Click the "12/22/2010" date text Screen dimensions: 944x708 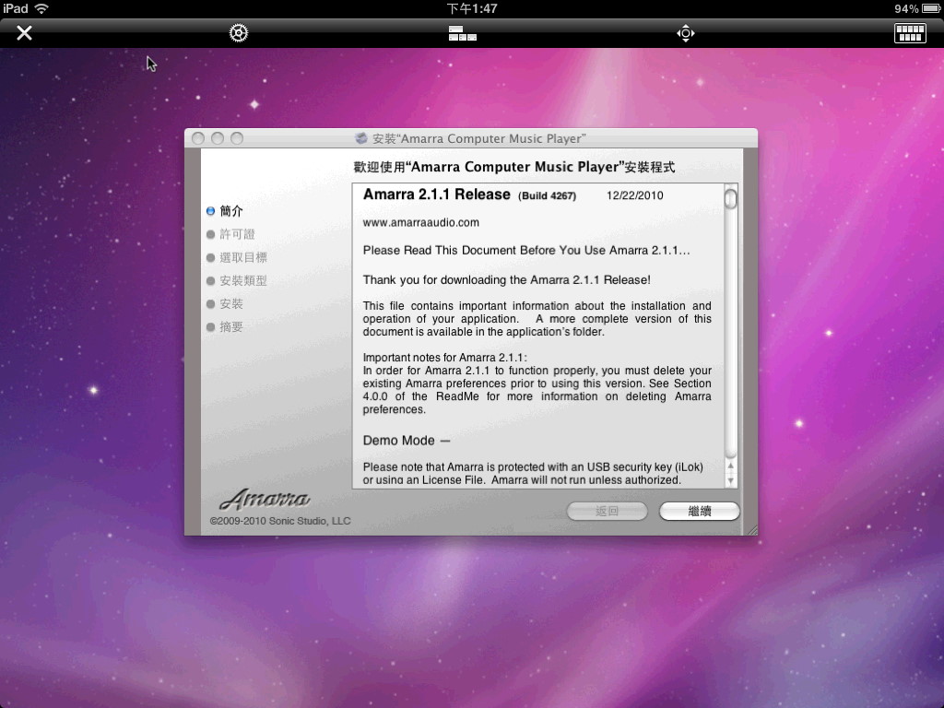pos(634,195)
